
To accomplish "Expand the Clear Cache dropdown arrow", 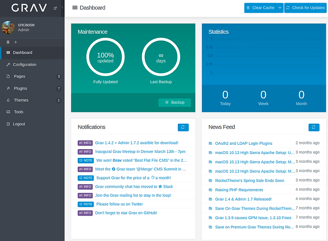I will coord(280,8).
